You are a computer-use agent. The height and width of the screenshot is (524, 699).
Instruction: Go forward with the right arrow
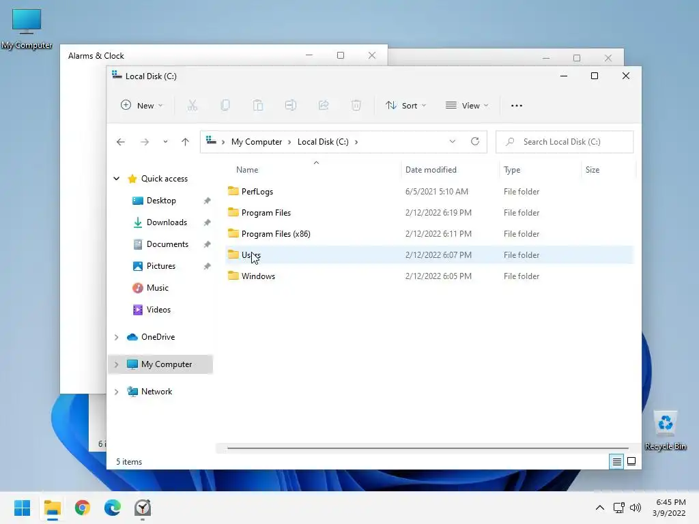tap(145, 142)
